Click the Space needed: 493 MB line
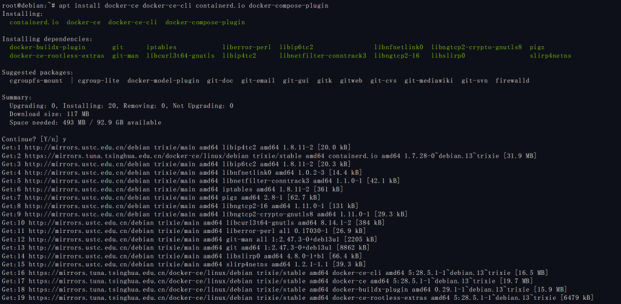 85,123
